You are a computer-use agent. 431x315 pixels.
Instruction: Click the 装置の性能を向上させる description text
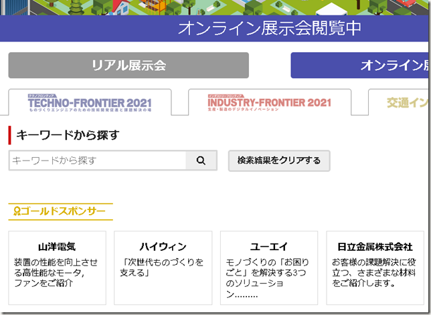[x=56, y=272]
